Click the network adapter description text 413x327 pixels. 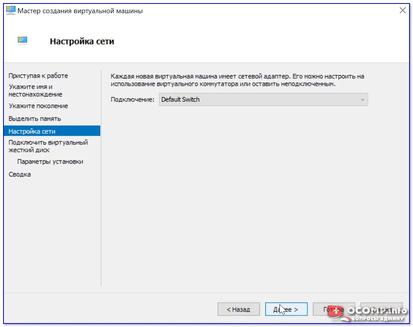[237, 80]
